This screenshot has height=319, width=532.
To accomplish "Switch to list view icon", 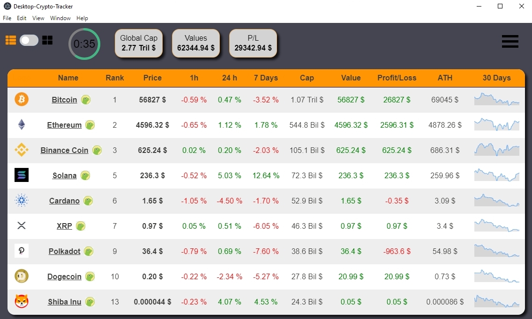I will click(10, 40).
